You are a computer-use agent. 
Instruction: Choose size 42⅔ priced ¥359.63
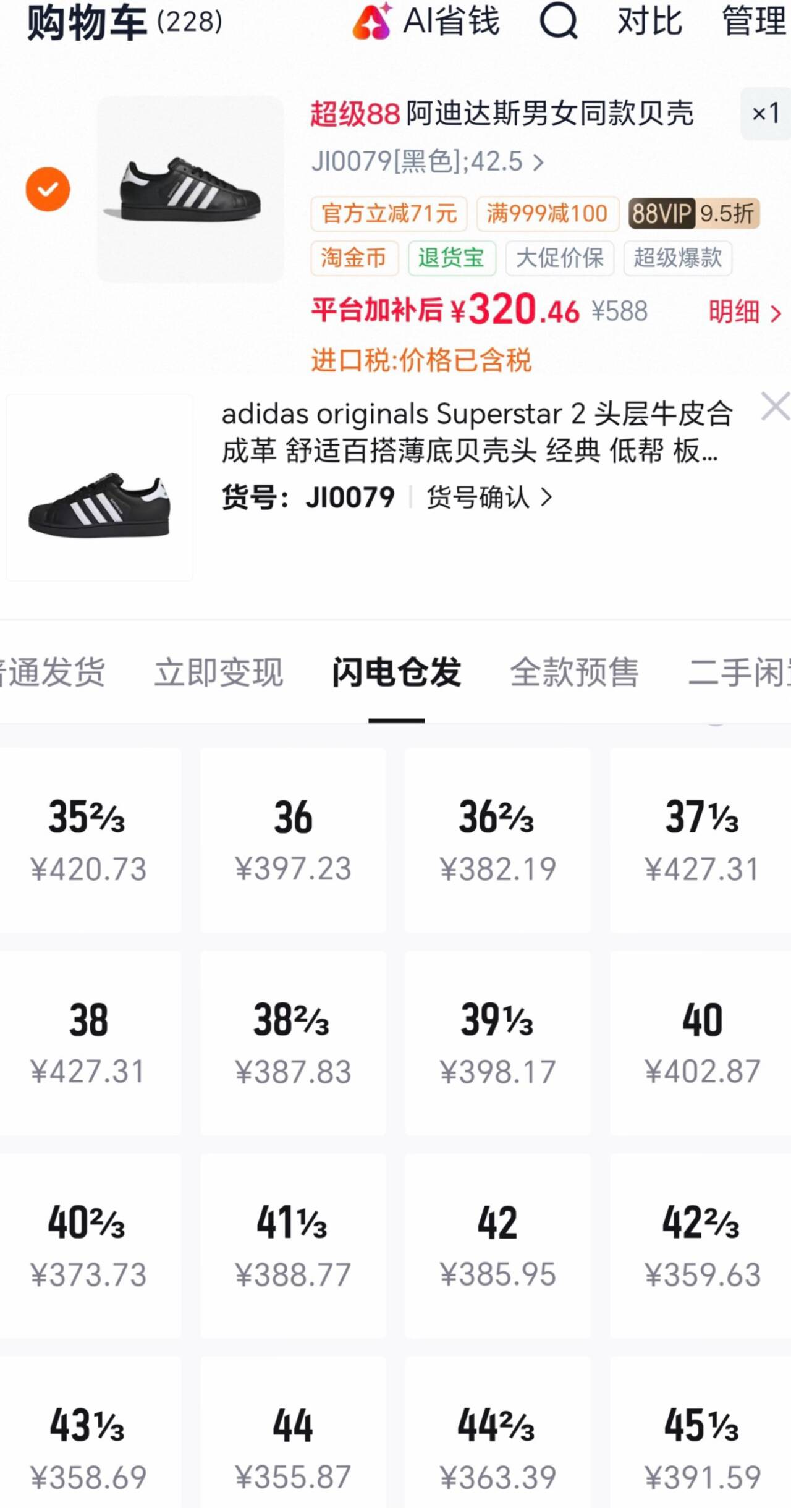701,1246
